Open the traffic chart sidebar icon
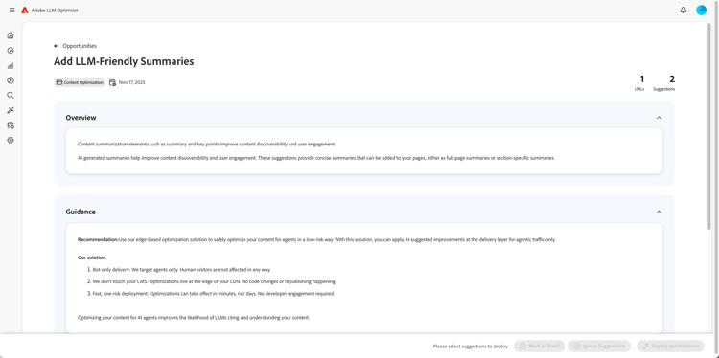719x358 pixels. [11, 65]
